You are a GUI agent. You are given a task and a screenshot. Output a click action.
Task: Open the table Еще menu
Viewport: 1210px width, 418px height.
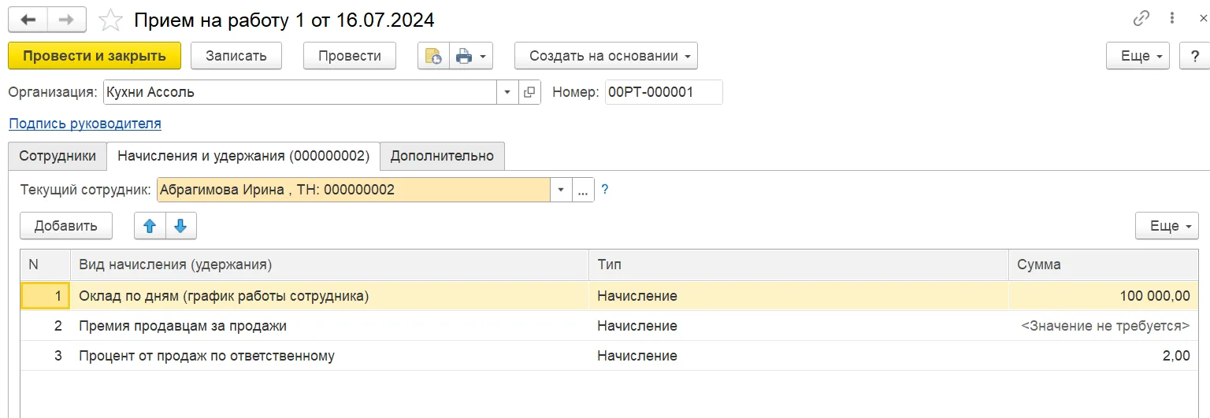(1167, 226)
